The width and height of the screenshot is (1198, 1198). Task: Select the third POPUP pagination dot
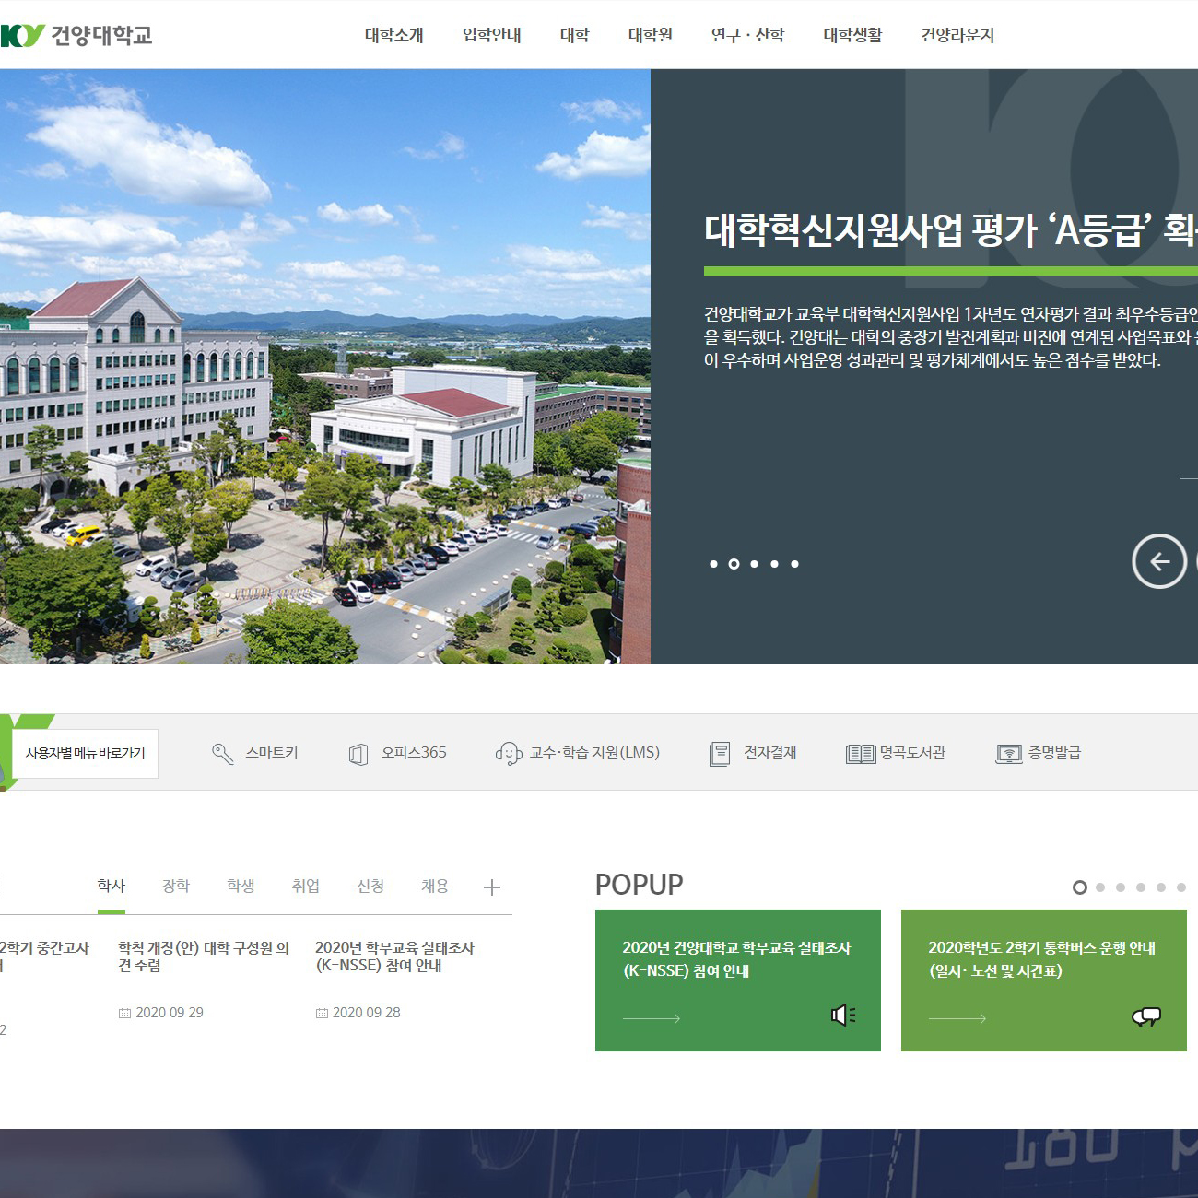[x=1121, y=887]
